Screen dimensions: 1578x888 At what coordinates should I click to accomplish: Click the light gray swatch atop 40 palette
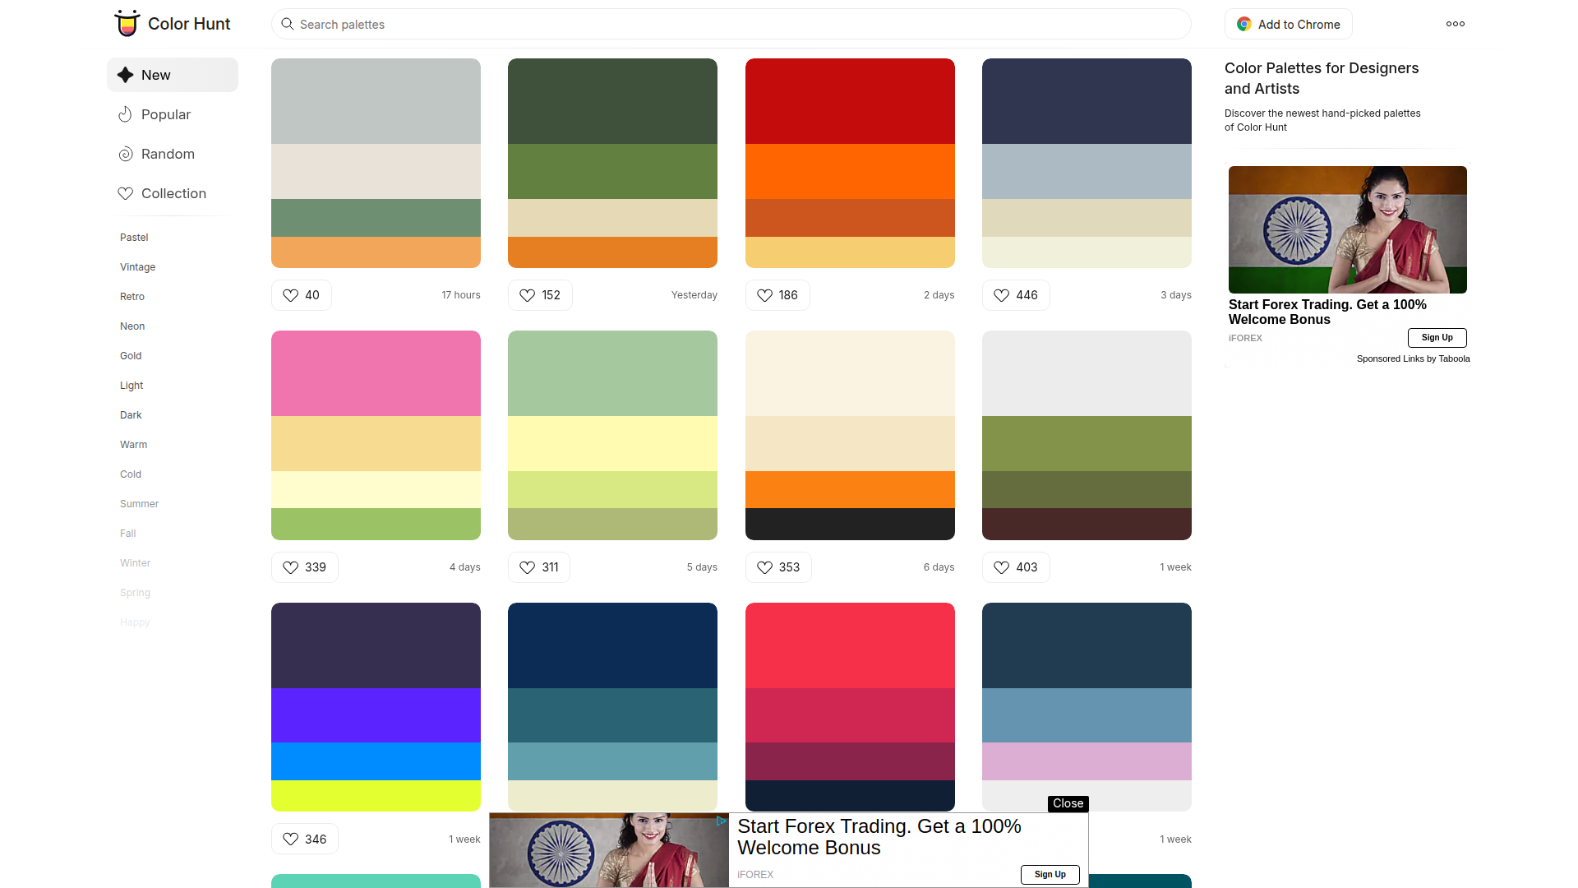click(x=376, y=101)
